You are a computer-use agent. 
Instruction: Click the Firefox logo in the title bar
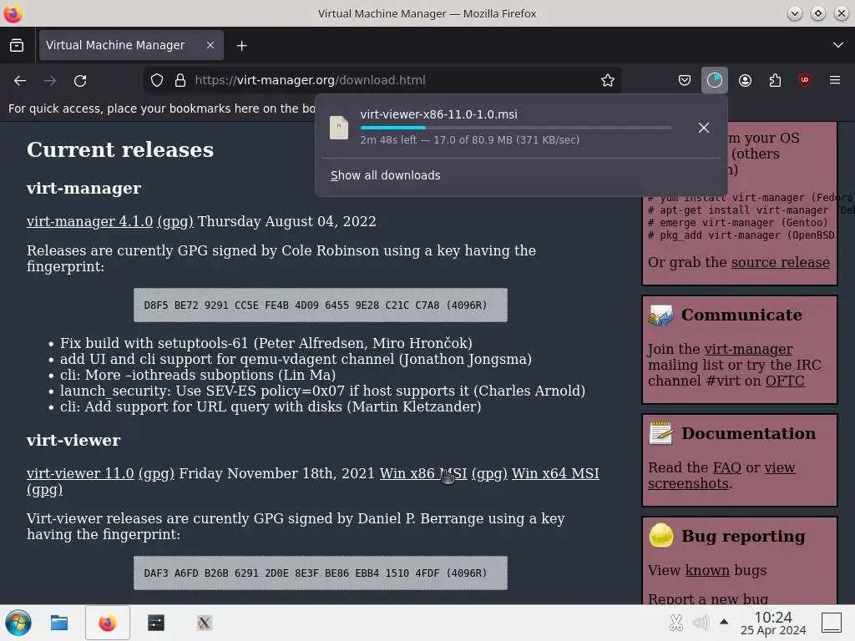pyautogui.click(x=13, y=13)
